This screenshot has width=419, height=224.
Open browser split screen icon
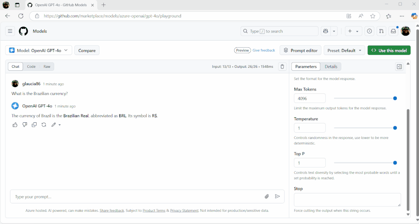pyautogui.click(x=349, y=16)
